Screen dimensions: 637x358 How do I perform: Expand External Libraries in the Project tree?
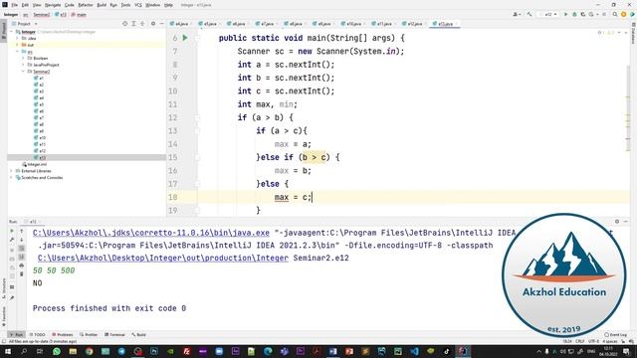tap(12, 171)
